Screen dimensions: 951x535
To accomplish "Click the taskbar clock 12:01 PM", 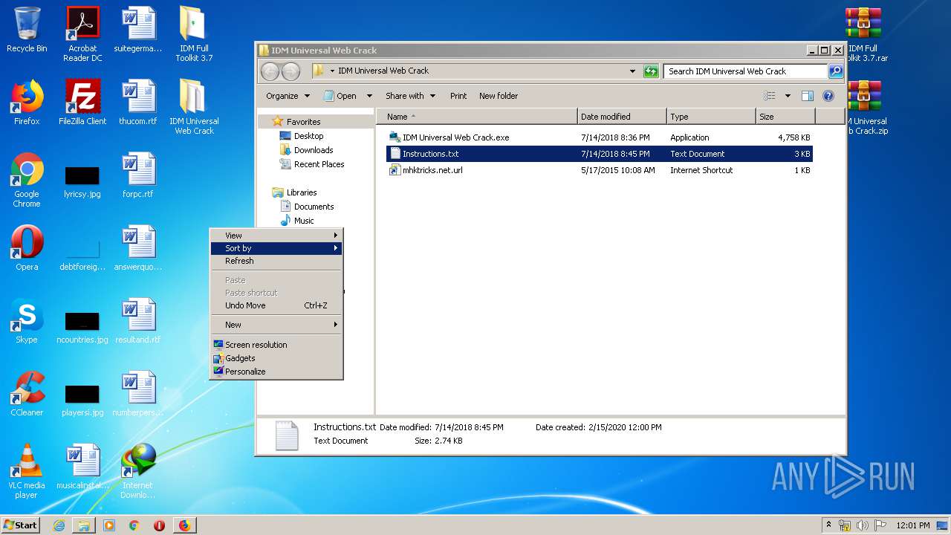I will pyautogui.click(x=913, y=525).
